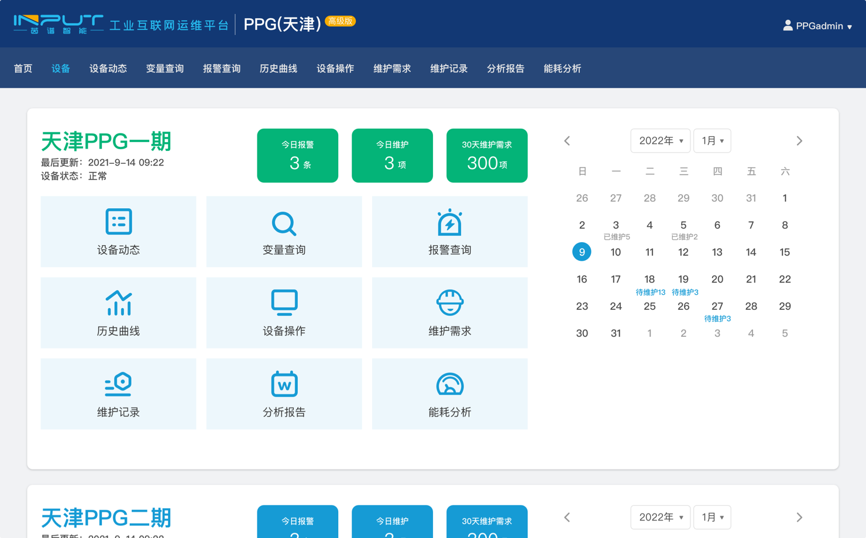Open 设备操作 in navigation bar

(x=335, y=68)
